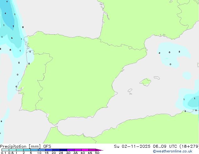Click the '30' legend scale label
199x154 pixels.
[x=68, y=153]
